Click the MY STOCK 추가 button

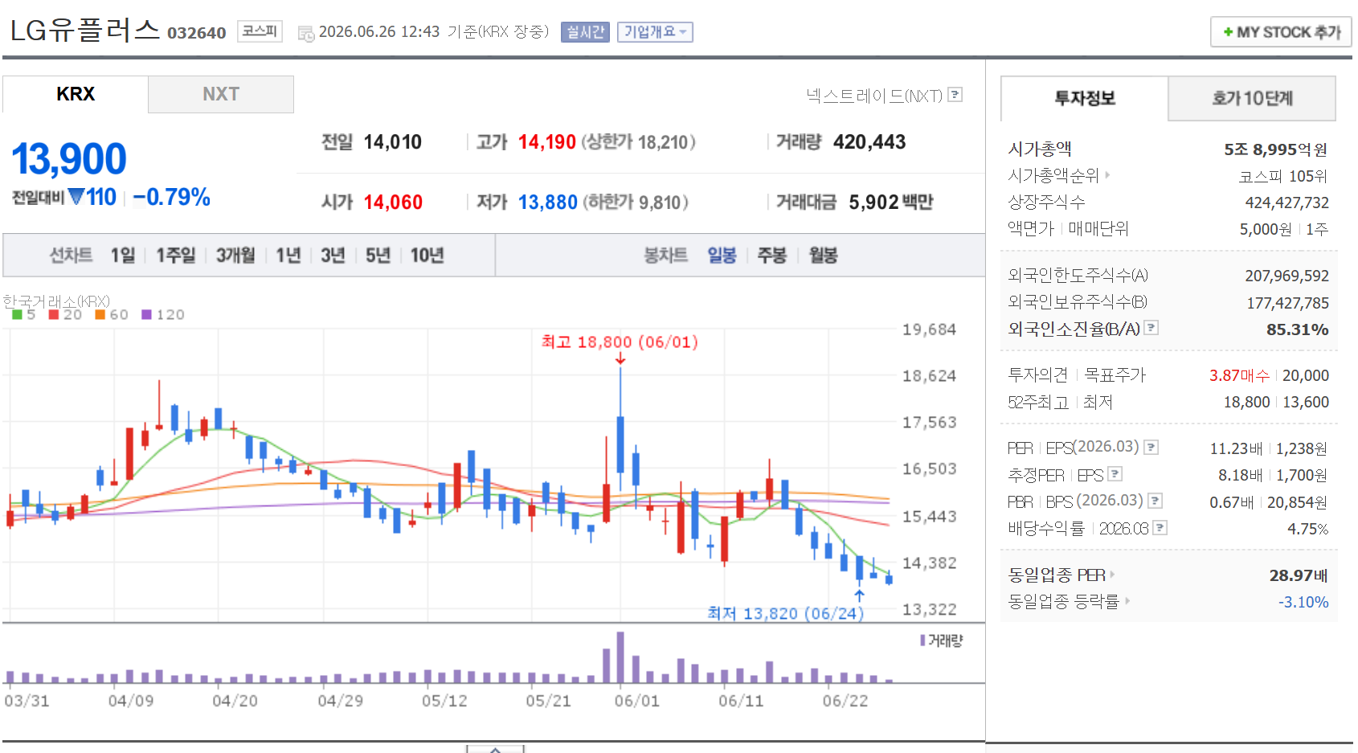click(1281, 32)
